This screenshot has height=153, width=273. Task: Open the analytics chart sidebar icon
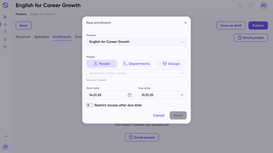tap(5, 39)
